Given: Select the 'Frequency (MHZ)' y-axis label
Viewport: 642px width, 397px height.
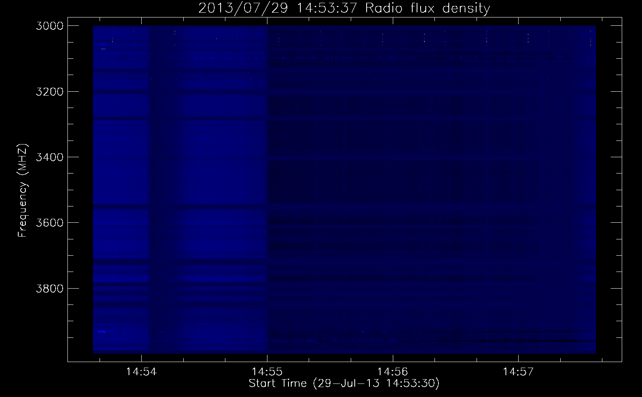Looking at the screenshot, I should (23, 191).
